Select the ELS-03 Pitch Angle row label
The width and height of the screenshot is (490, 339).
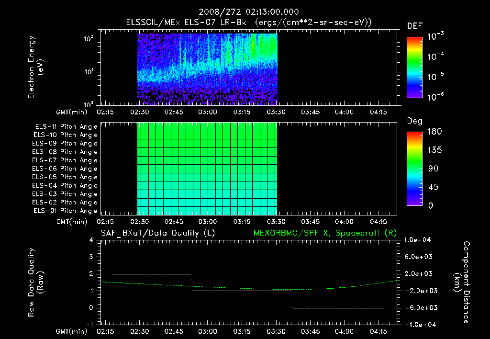point(65,194)
